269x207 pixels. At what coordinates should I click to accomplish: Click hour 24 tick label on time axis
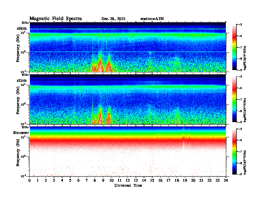point(226,180)
